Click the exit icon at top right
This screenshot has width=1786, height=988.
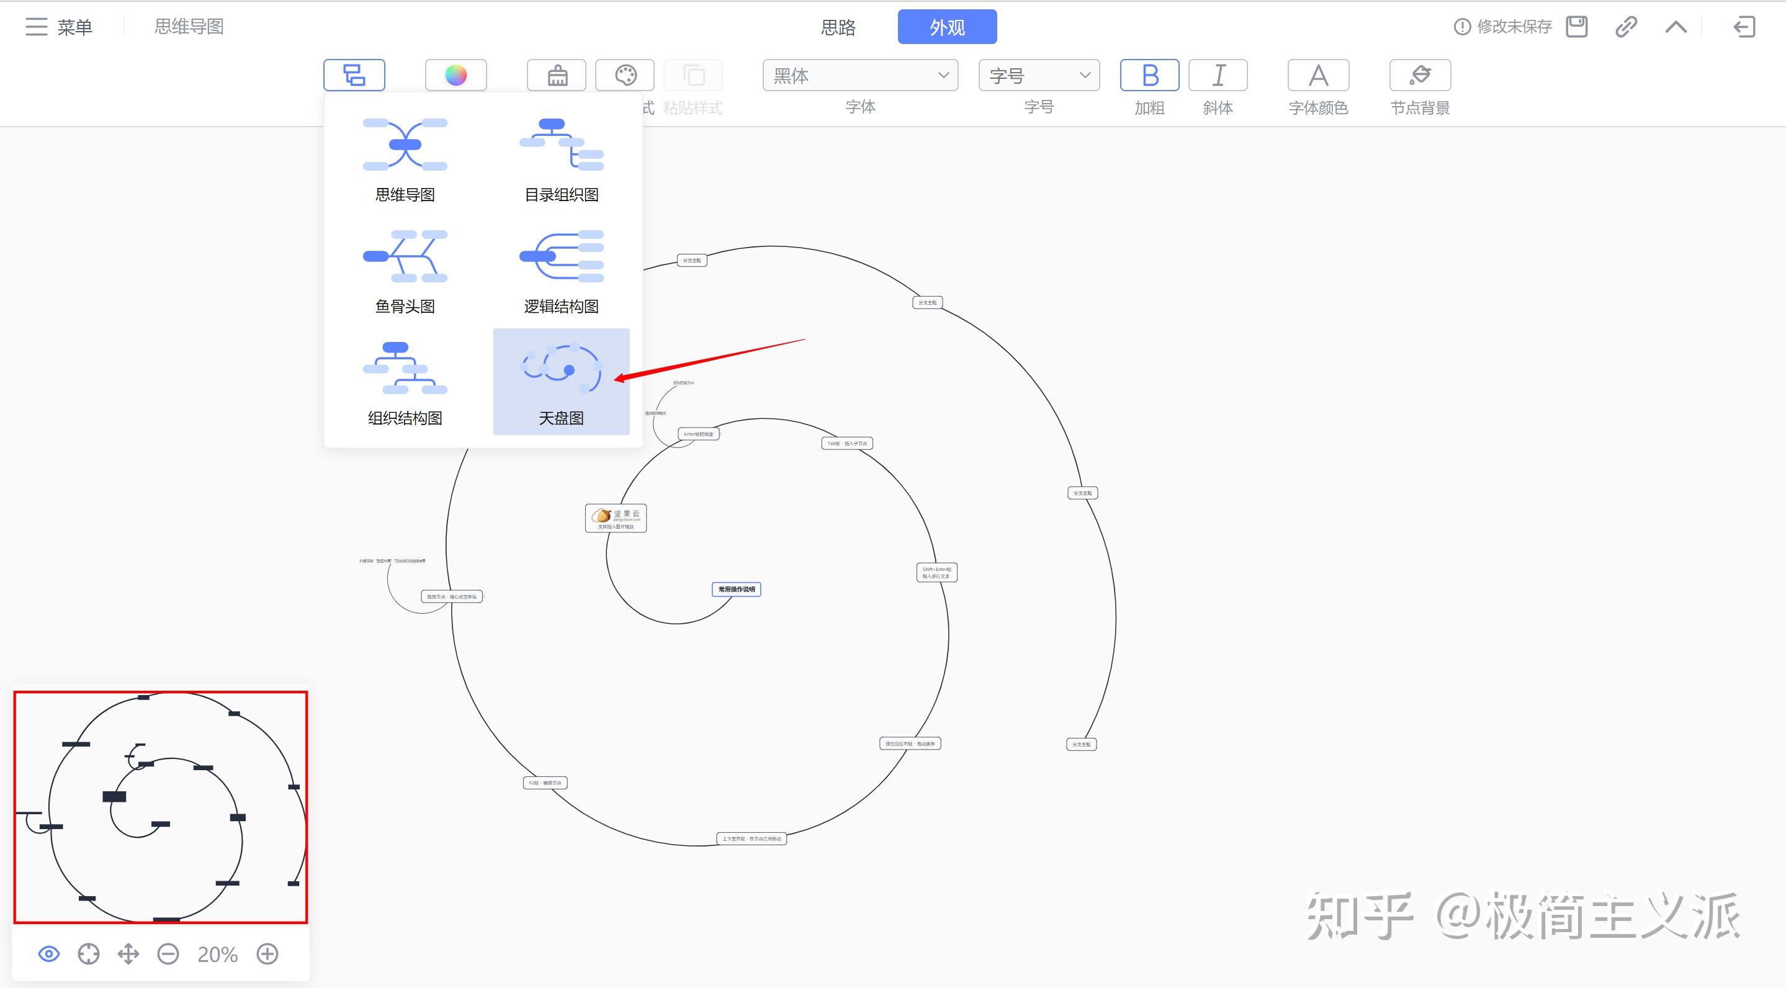[1744, 27]
